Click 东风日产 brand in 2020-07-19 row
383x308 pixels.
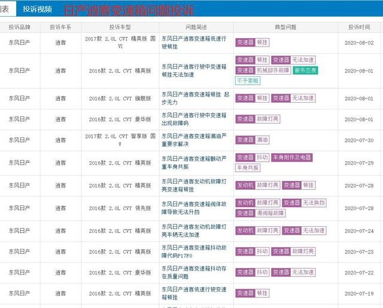click(20, 294)
